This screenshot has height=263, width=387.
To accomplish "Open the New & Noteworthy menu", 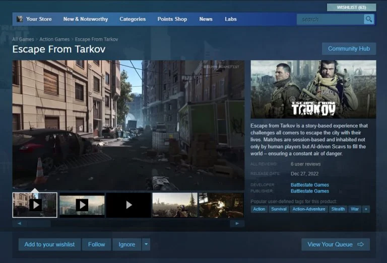I will pos(85,19).
